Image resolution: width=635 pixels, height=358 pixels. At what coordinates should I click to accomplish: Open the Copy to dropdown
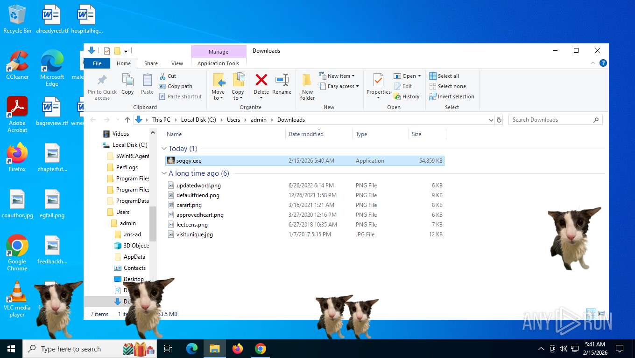pos(238,87)
